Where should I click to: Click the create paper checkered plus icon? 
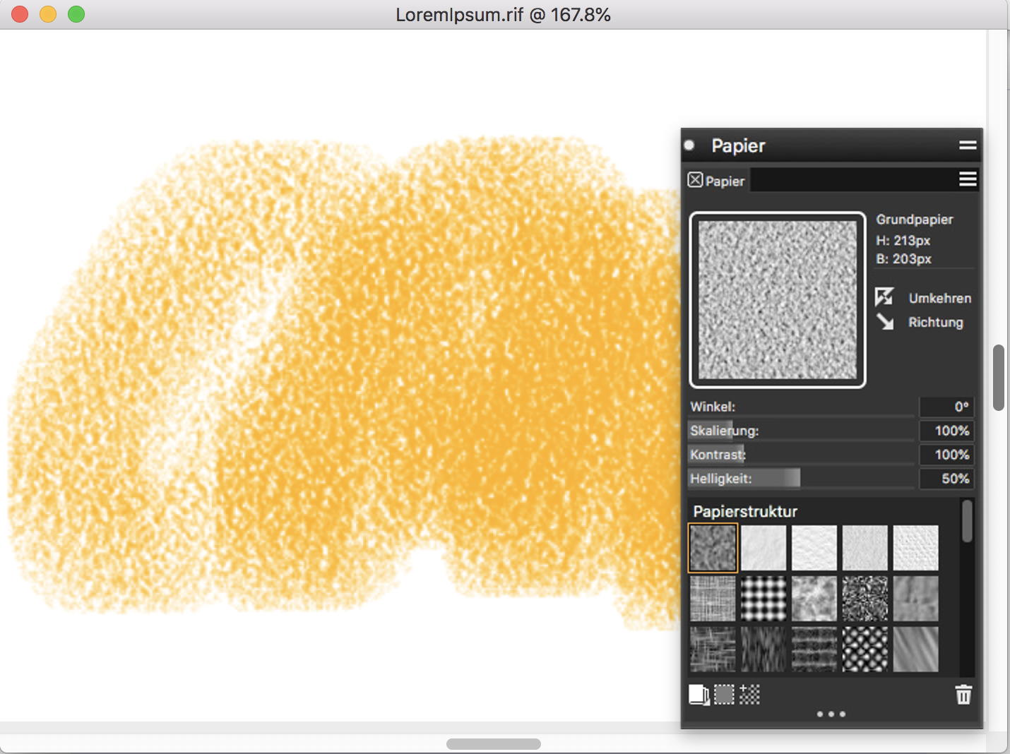point(749,695)
